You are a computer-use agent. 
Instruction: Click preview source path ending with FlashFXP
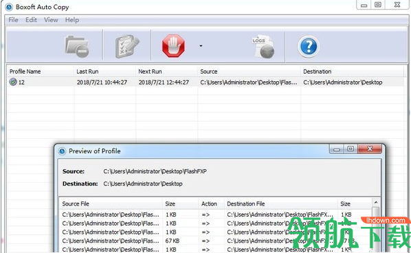pyautogui.click(x=155, y=171)
